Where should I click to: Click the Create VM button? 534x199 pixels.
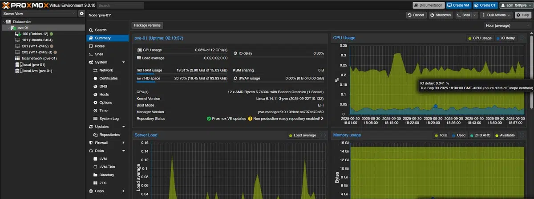coord(458,5)
